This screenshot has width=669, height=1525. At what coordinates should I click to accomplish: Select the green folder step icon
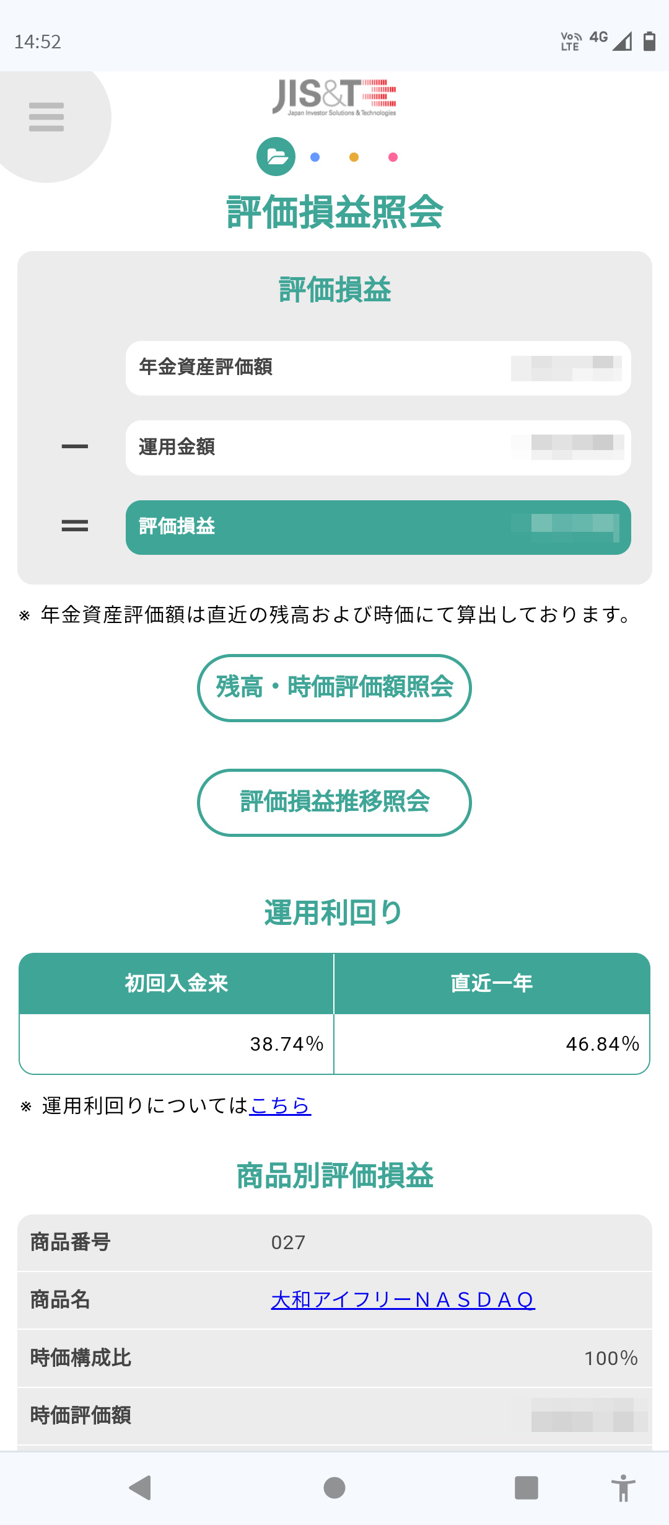[x=276, y=157]
